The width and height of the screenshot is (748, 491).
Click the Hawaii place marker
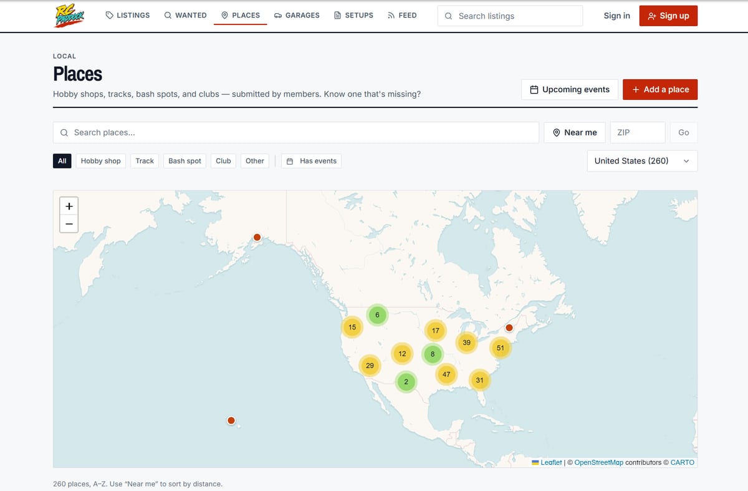(231, 421)
